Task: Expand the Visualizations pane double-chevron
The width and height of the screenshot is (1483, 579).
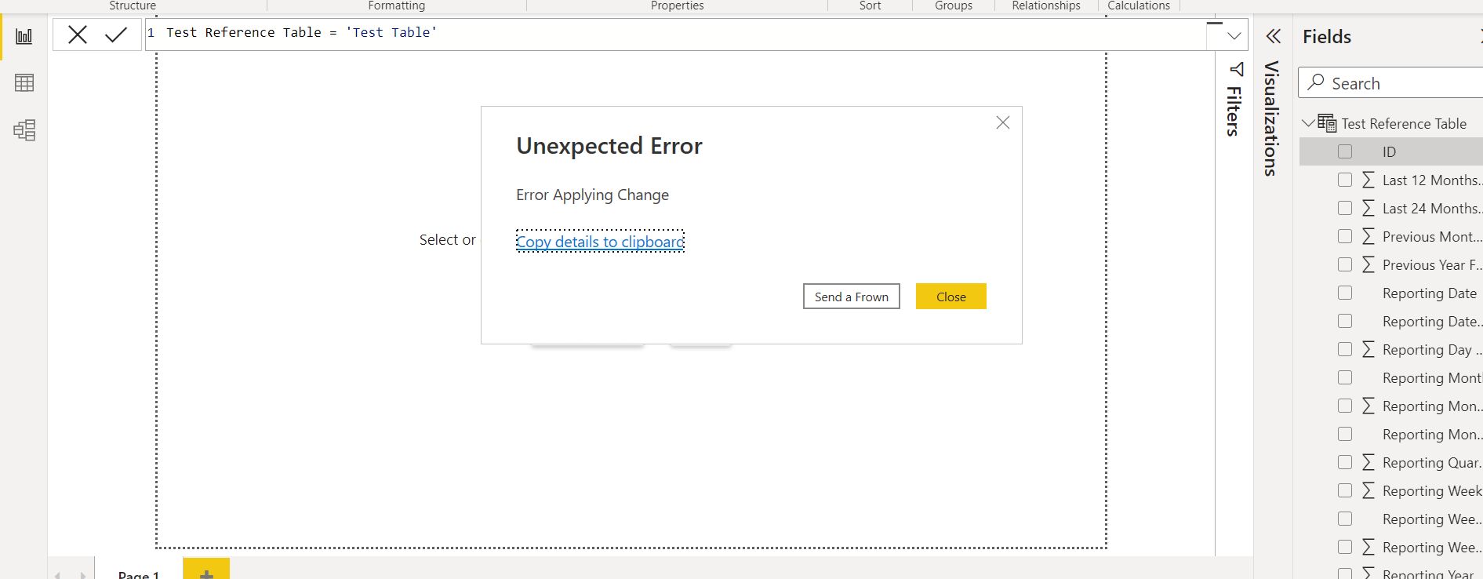Action: click(1274, 36)
